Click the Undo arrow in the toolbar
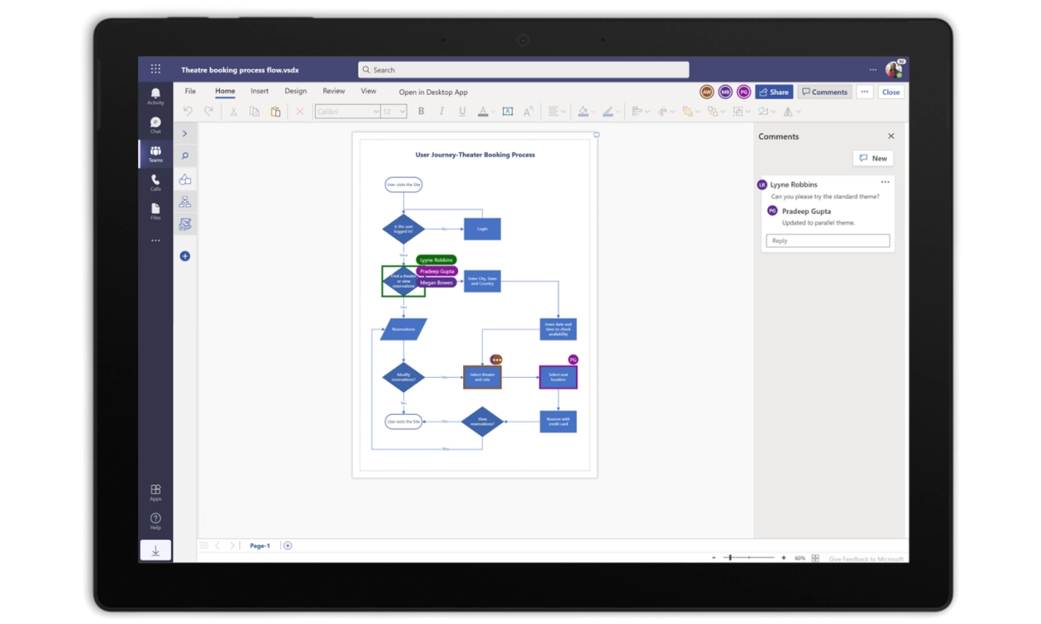 (x=188, y=111)
